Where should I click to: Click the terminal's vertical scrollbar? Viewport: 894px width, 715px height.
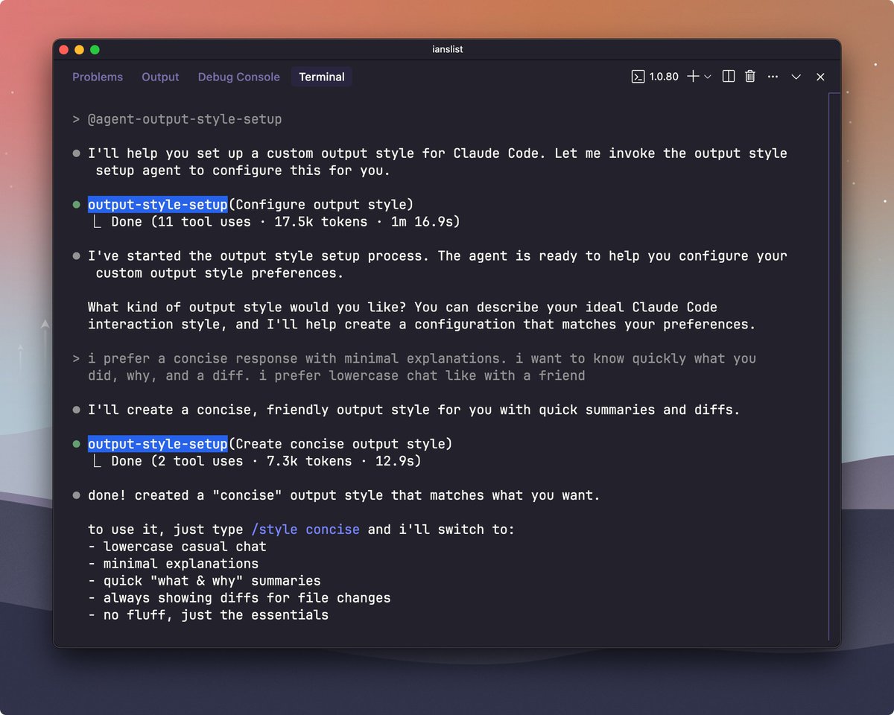[828, 365]
